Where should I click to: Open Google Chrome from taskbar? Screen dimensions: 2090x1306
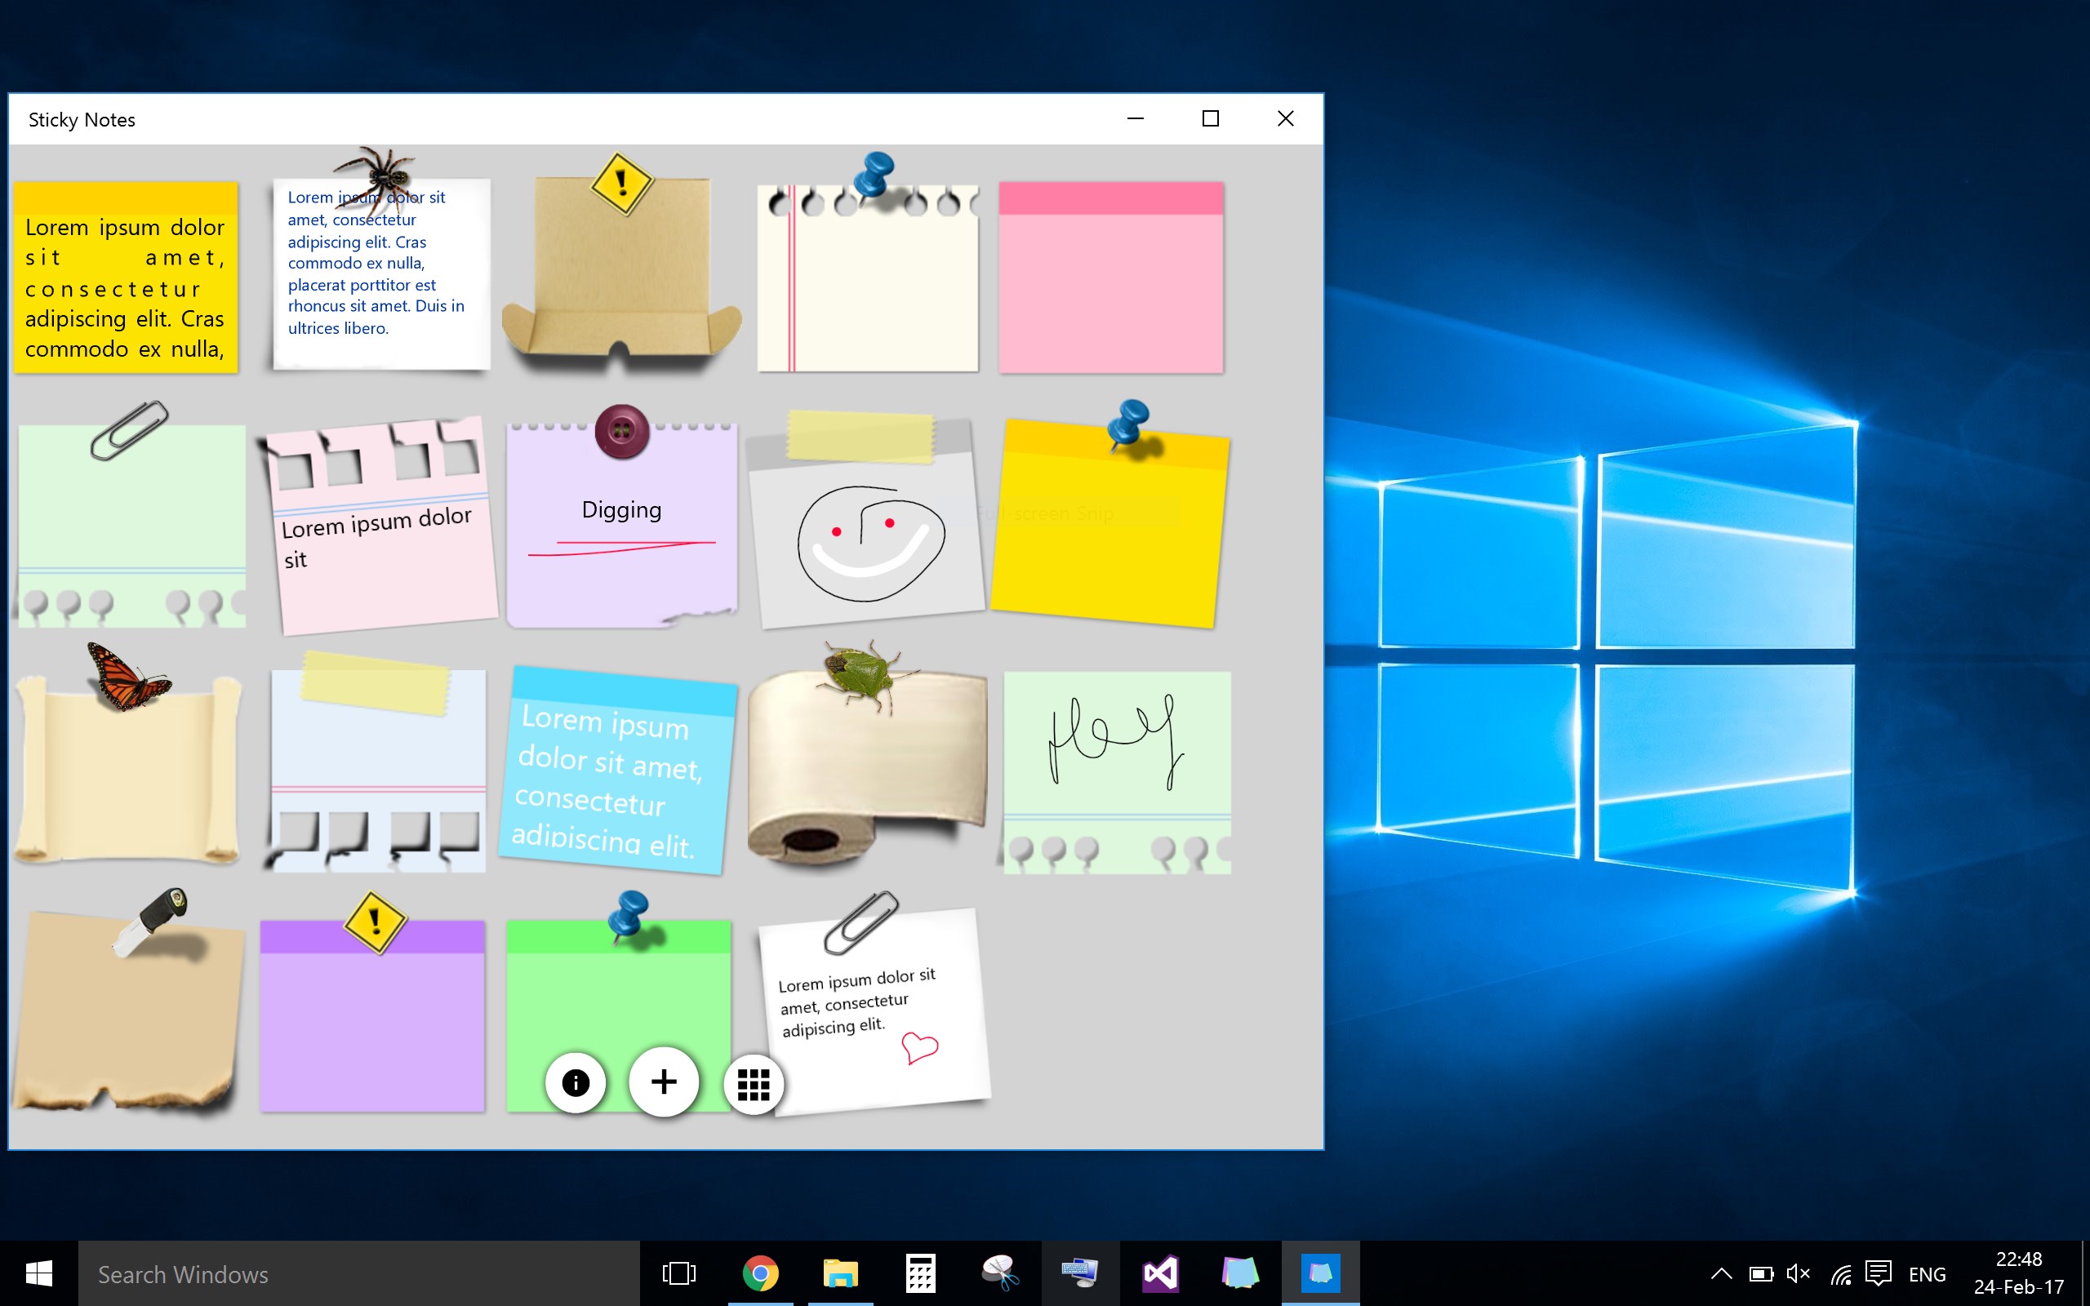(x=760, y=1273)
